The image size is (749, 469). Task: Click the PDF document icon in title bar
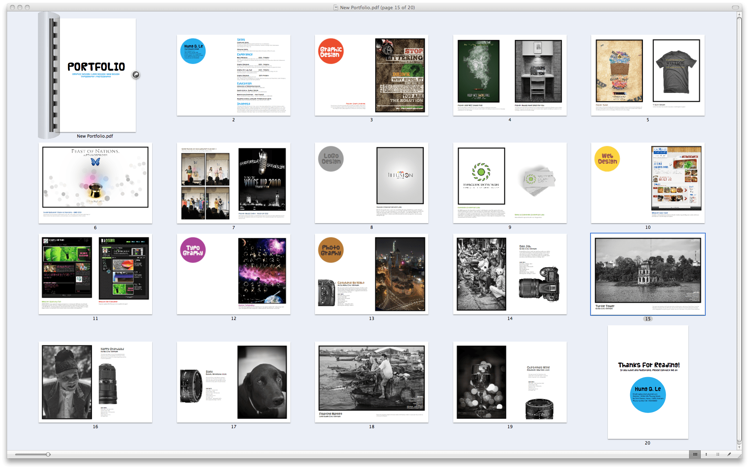[x=335, y=7]
